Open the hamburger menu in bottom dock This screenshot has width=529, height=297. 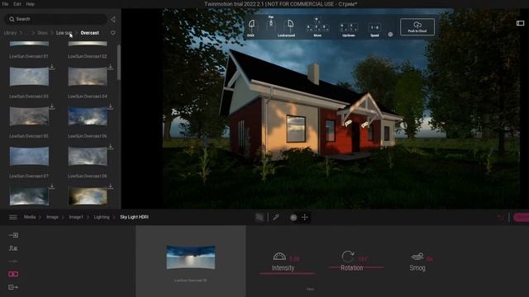13,217
